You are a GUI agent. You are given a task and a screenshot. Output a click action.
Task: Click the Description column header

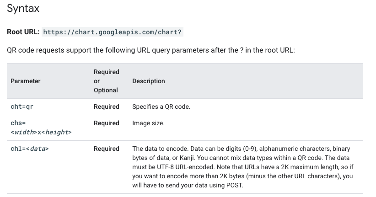148,81
